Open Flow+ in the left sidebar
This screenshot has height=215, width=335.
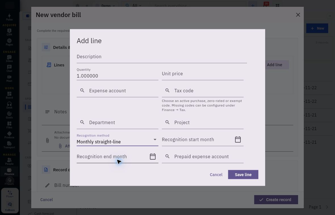(10, 194)
